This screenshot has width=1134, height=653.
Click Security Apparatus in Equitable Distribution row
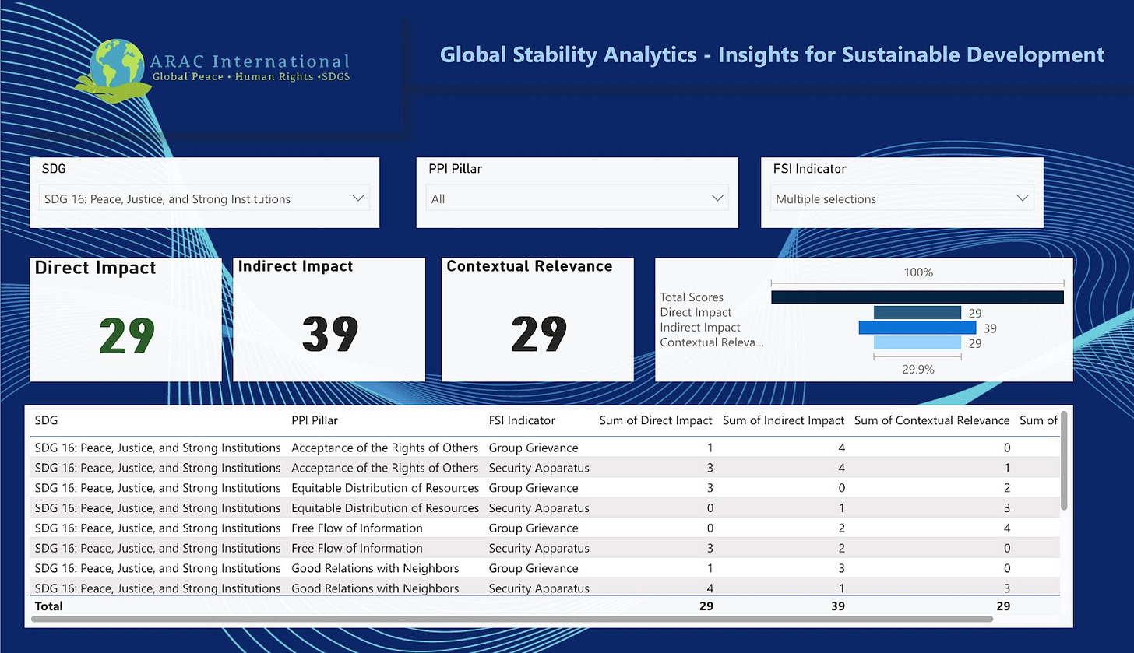coord(539,508)
